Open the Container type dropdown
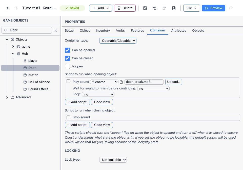 (118, 41)
